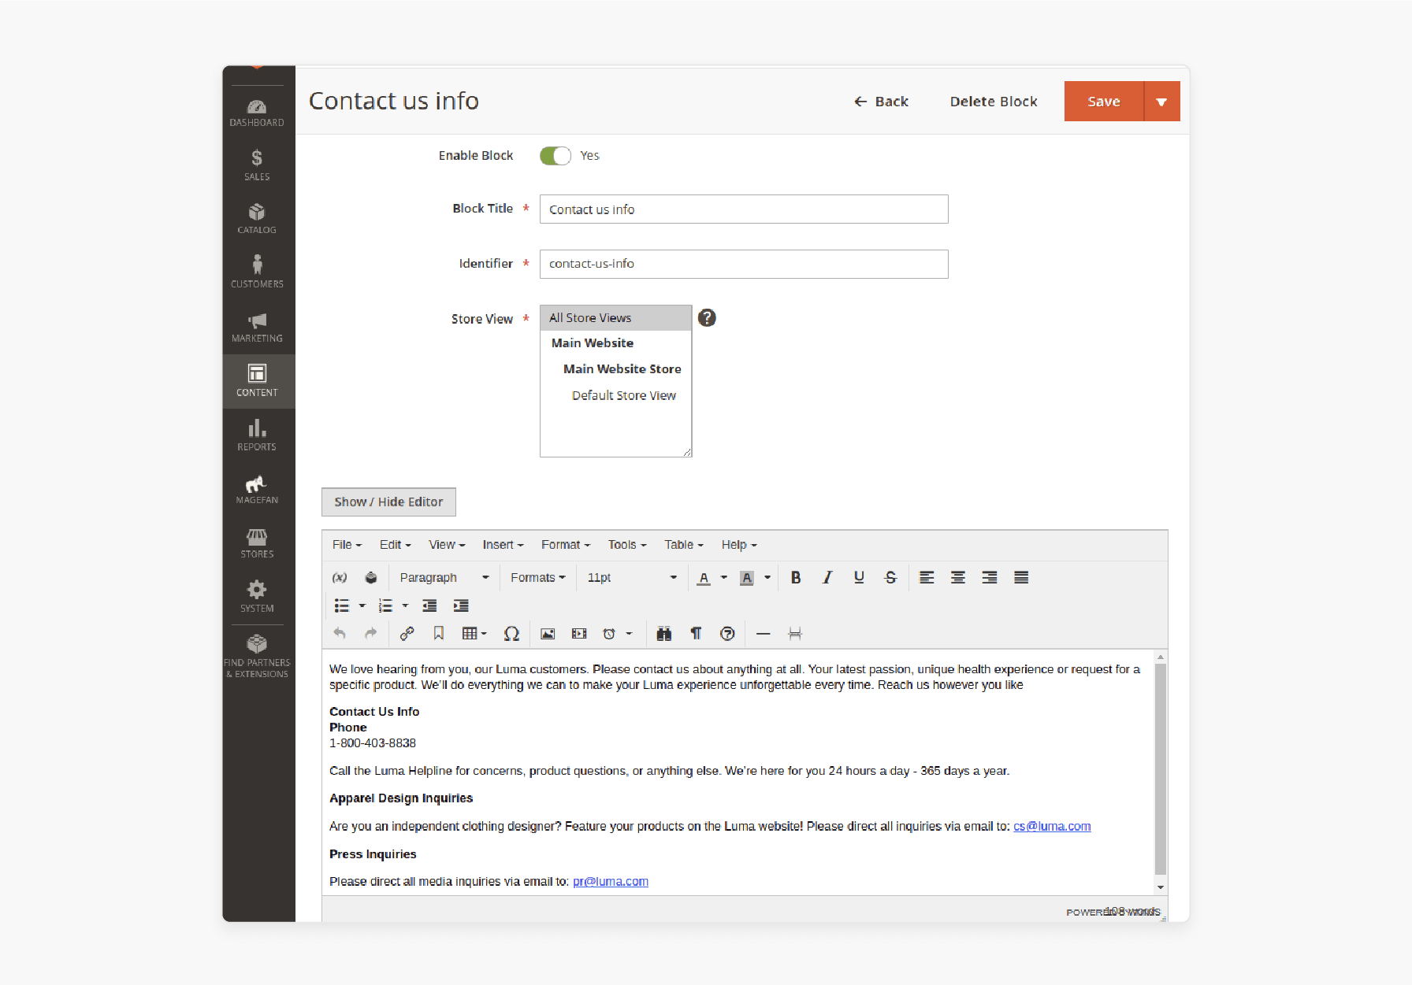Expand numbered list style options
Viewport: 1412px width, 985px height.
point(405,605)
